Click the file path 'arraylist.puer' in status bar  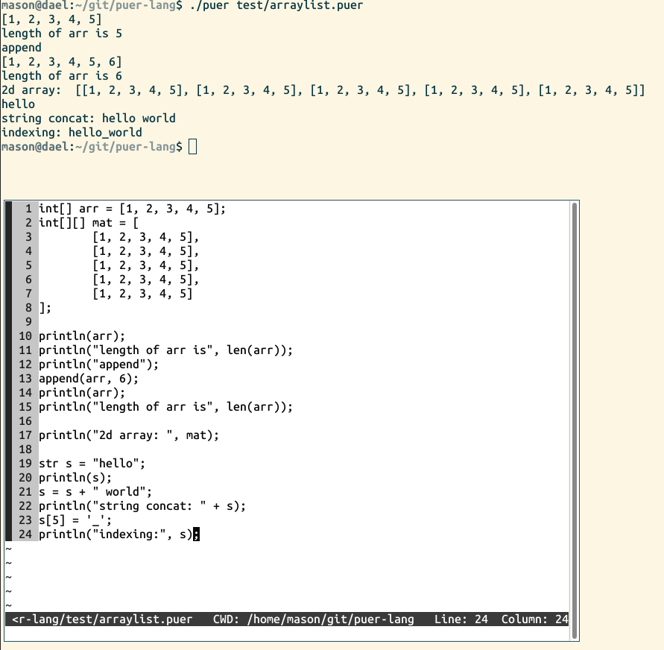[x=145, y=619]
